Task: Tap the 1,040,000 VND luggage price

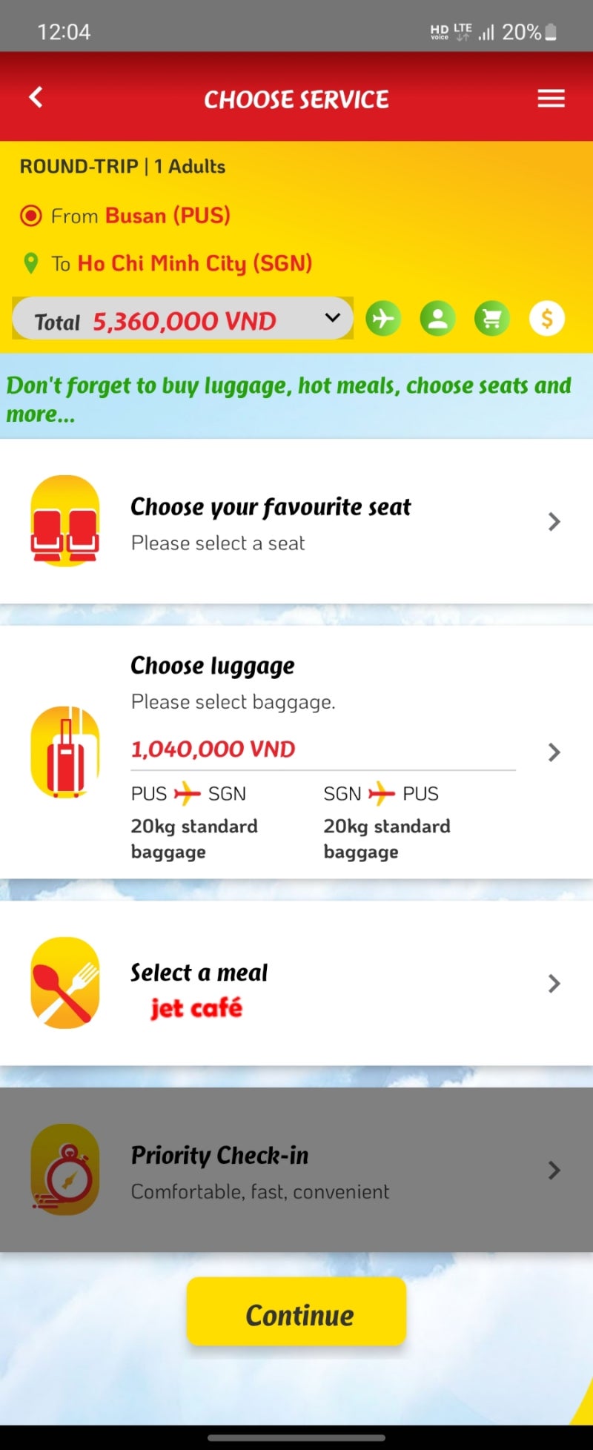Action: pos(213,749)
